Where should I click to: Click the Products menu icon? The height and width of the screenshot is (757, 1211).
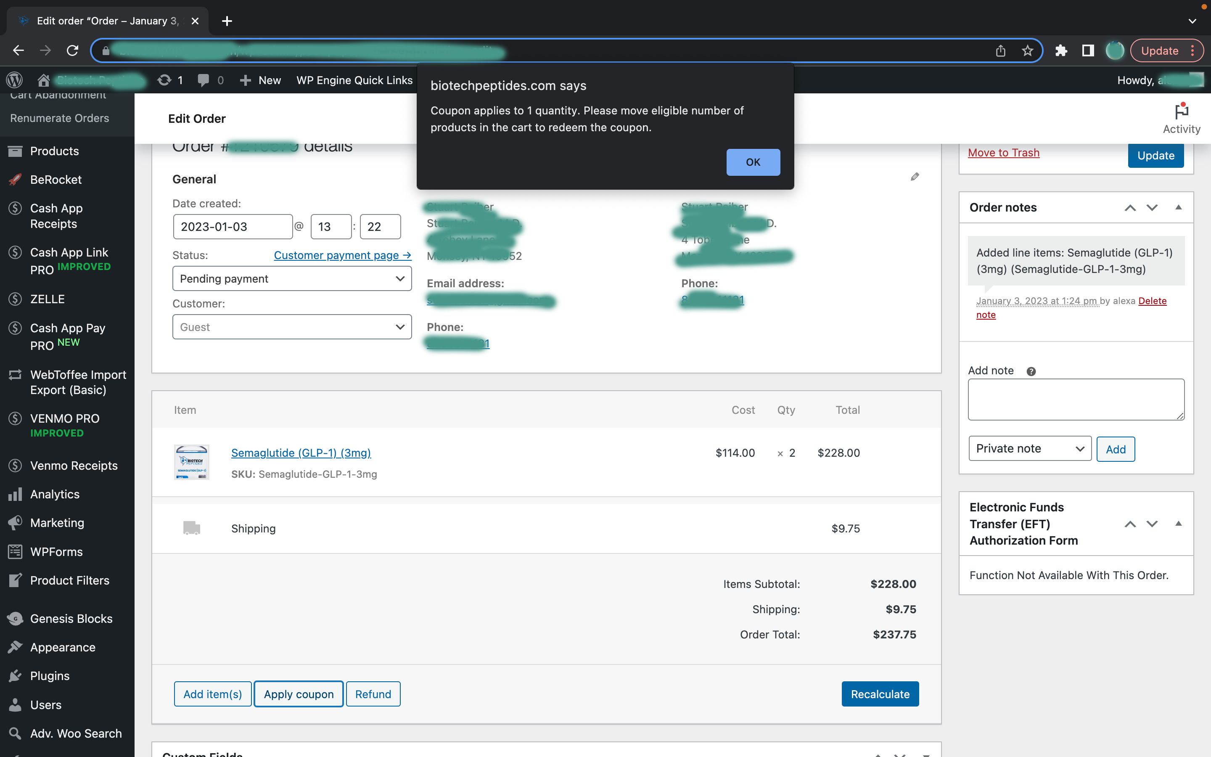pyautogui.click(x=16, y=150)
